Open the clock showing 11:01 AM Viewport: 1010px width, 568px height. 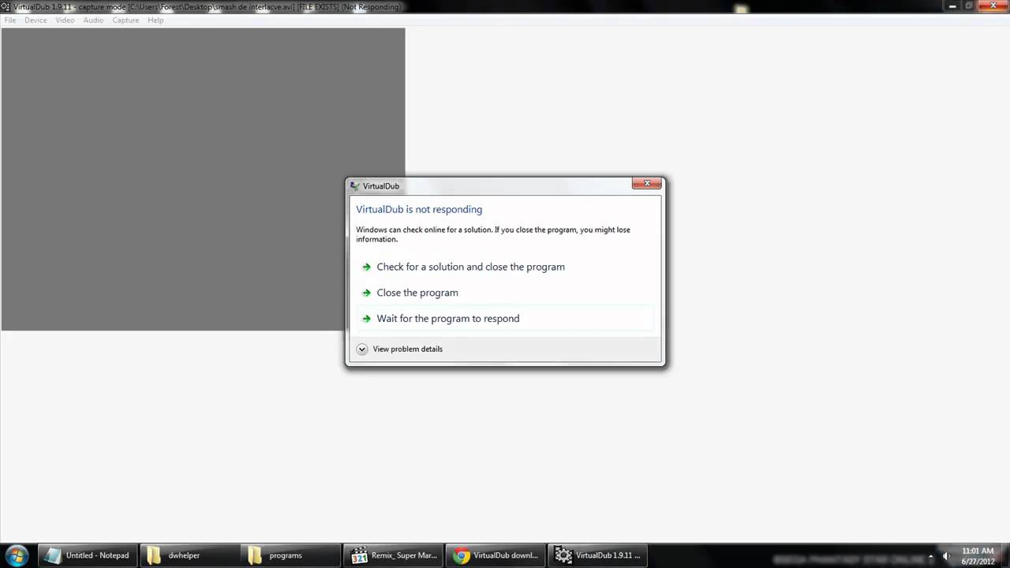click(x=978, y=555)
